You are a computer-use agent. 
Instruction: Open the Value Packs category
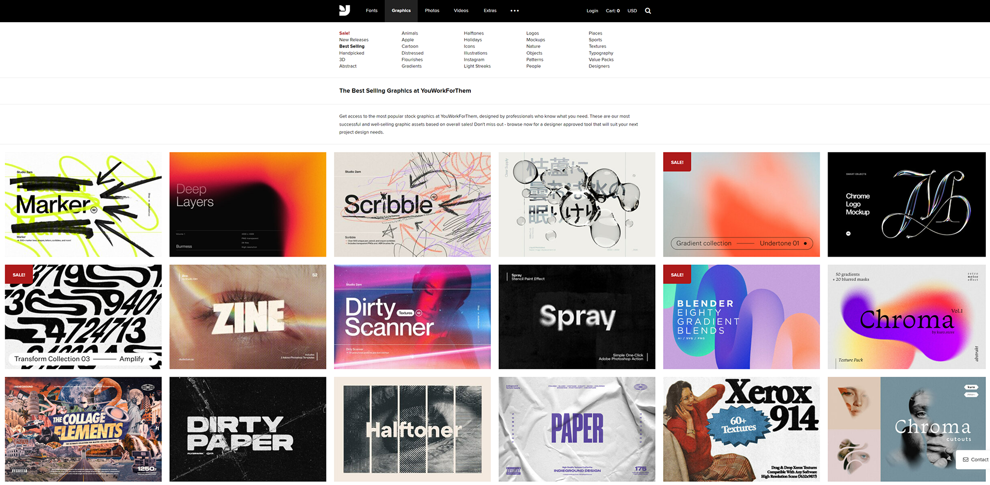(x=601, y=60)
